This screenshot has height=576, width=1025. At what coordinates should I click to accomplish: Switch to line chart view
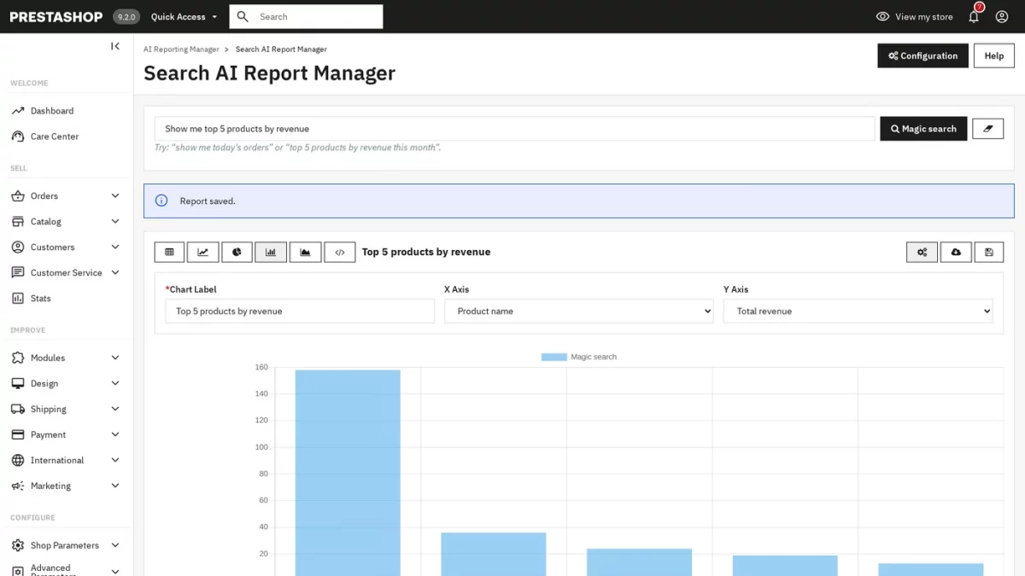click(203, 252)
